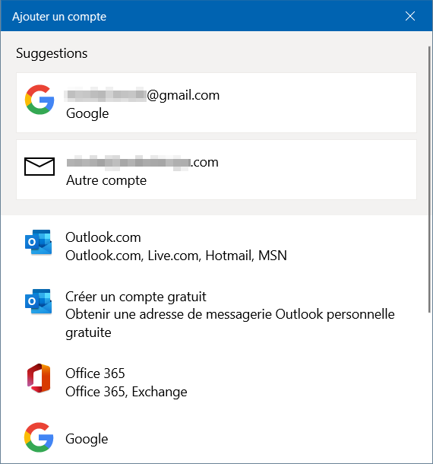The width and height of the screenshot is (433, 464).
Task: Click the Suggestions heading
Action: tap(52, 53)
